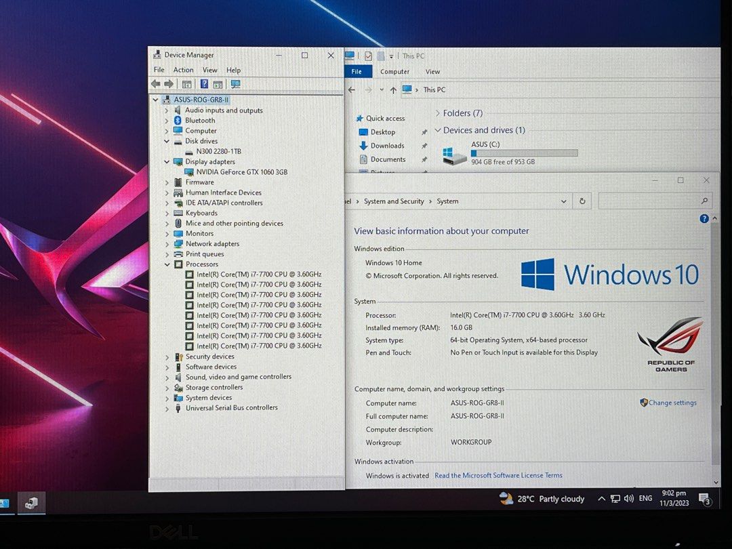The image size is (732, 549).
Task: Open the notification center icon on the taskbar
Action: point(704,500)
